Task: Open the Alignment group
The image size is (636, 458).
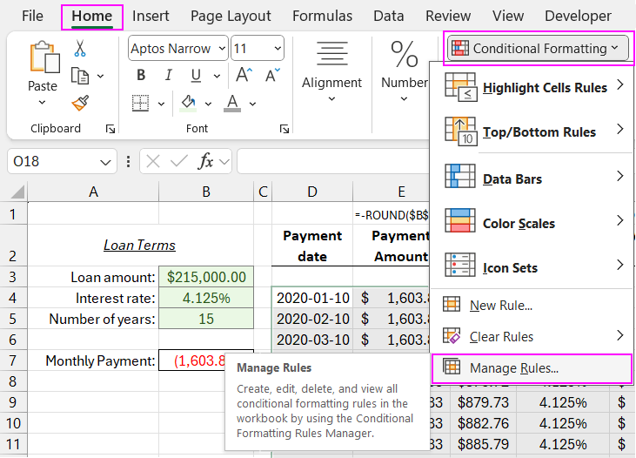Action: click(x=331, y=71)
